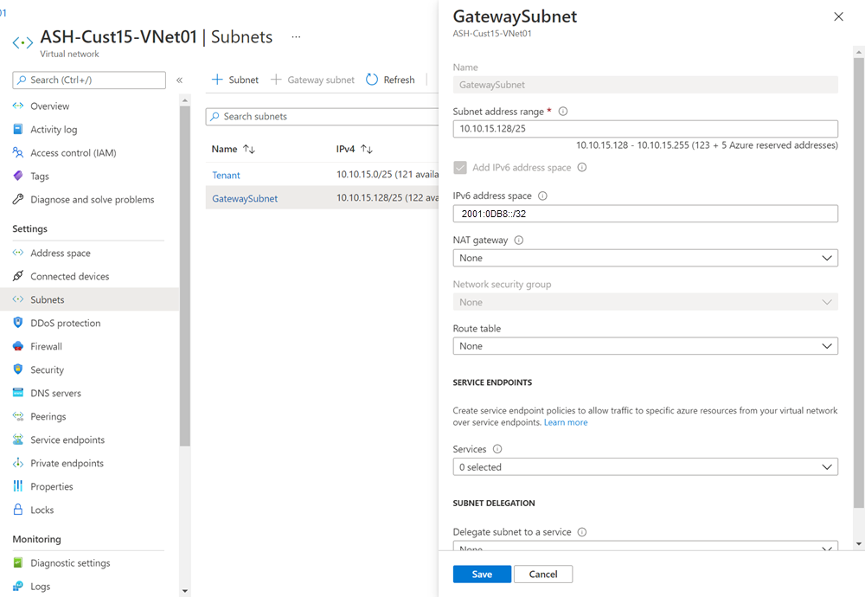Open Private endpoints via its sidebar icon
The height and width of the screenshot is (597, 865).
coord(18,463)
